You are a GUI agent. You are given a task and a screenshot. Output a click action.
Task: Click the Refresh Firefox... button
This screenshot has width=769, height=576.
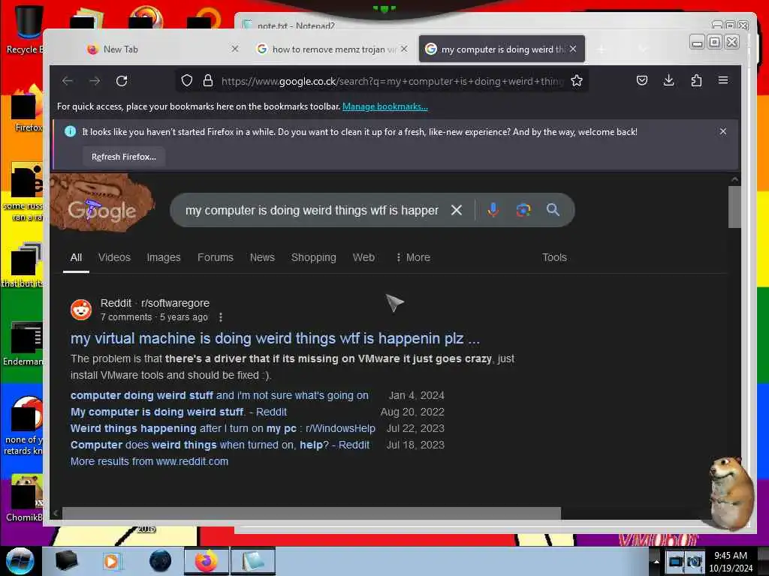124,157
